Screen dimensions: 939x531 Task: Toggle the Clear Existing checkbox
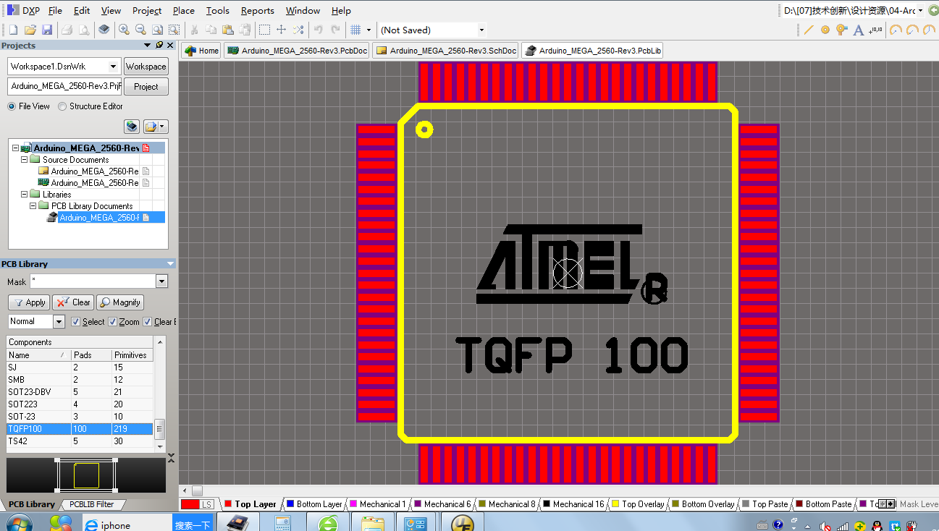148,322
